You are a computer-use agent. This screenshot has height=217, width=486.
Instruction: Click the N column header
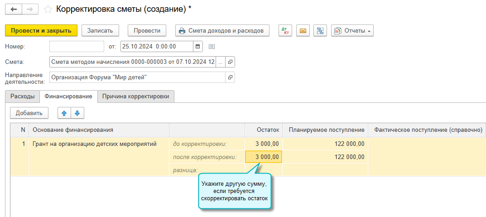tap(19, 130)
